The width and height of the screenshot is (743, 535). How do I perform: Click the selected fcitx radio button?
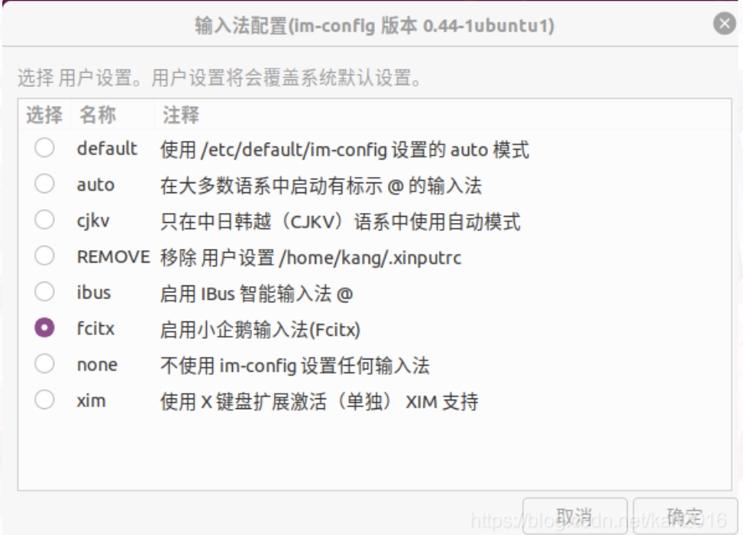pos(44,327)
